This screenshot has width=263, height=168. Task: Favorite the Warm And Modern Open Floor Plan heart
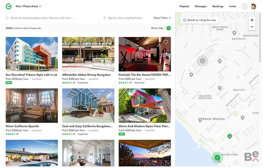pyautogui.click(x=166, y=93)
